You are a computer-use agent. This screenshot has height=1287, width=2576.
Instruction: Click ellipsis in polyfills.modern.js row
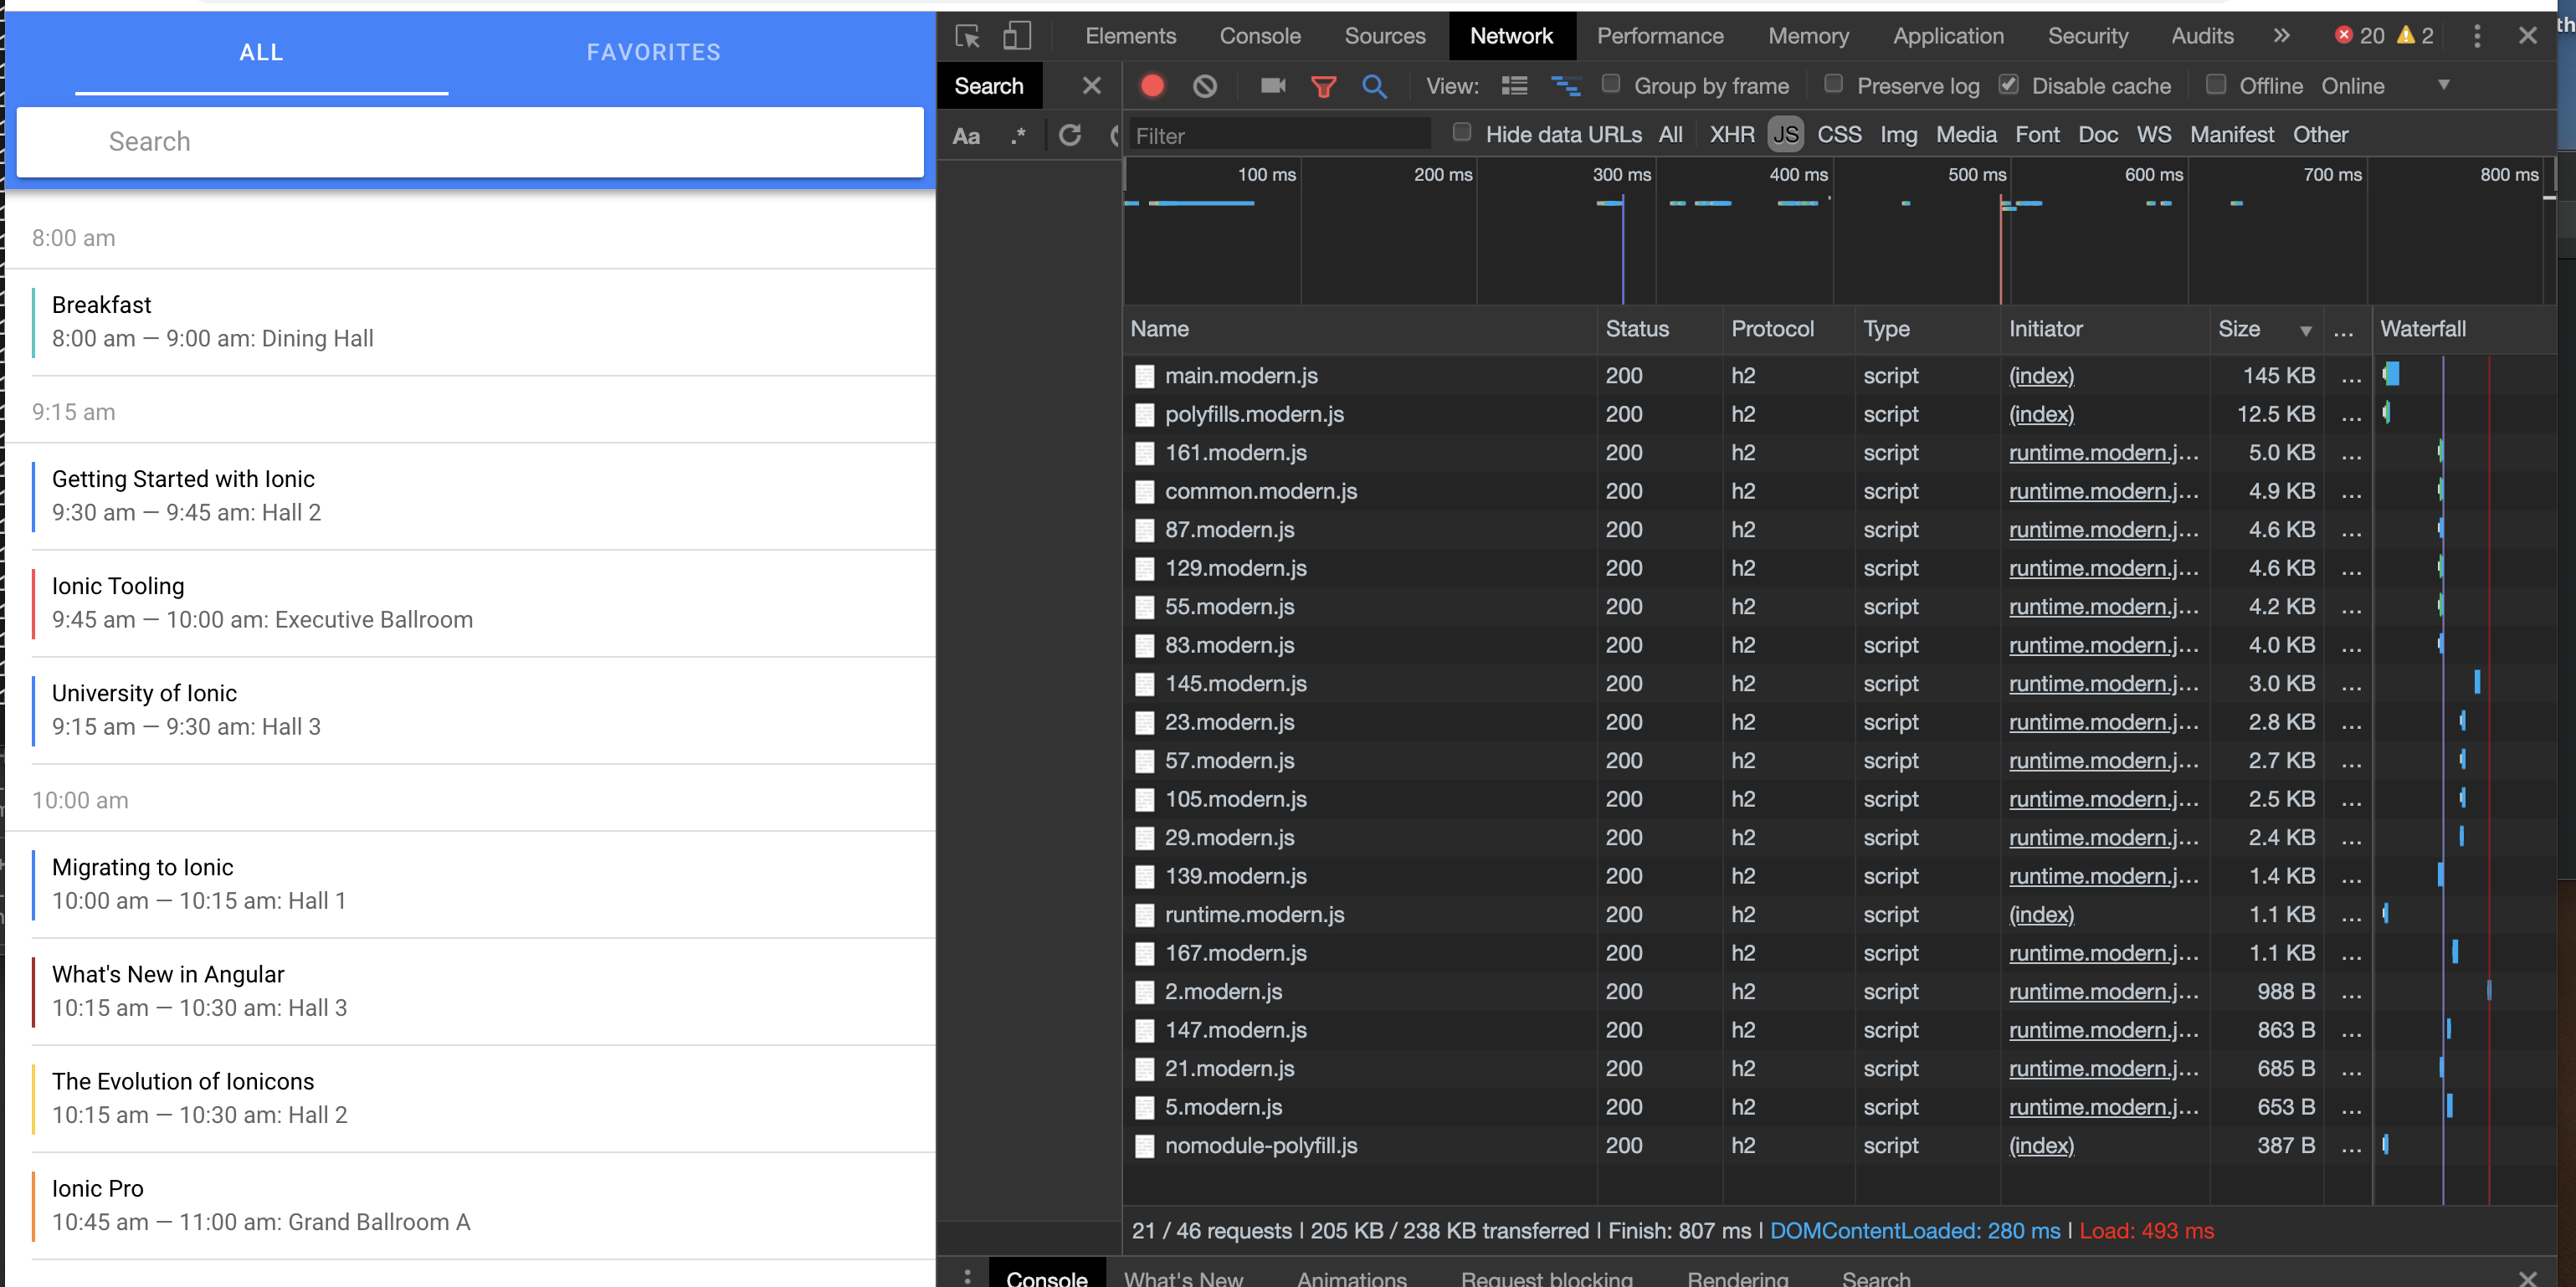[x=2351, y=415]
